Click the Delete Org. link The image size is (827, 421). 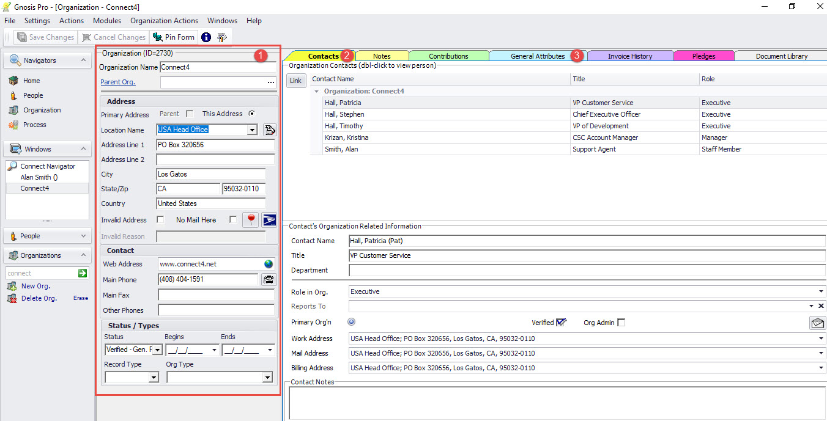[39, 298]
